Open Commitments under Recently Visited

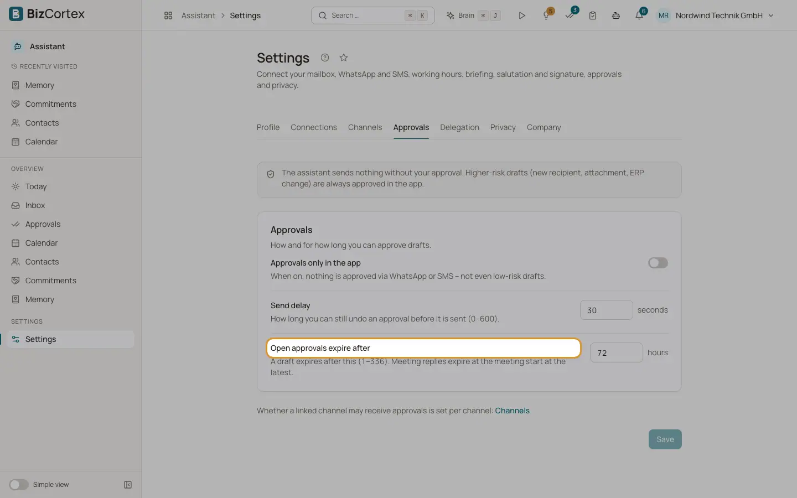point(71,104)
